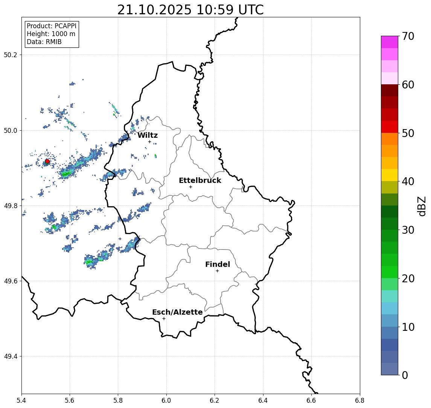Click the latitude axis label 49.4
Viewport: 431px width, 408px height.
tap(11, 356)
